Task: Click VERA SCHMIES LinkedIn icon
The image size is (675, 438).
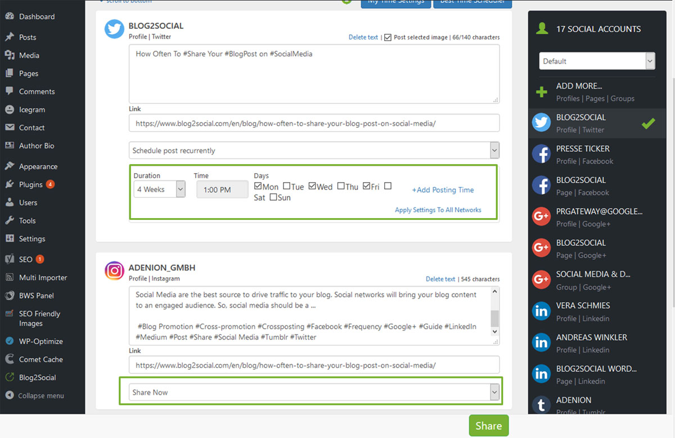Action: pos(541,311)
